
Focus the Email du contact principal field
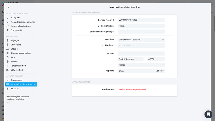tap(141, 32)
